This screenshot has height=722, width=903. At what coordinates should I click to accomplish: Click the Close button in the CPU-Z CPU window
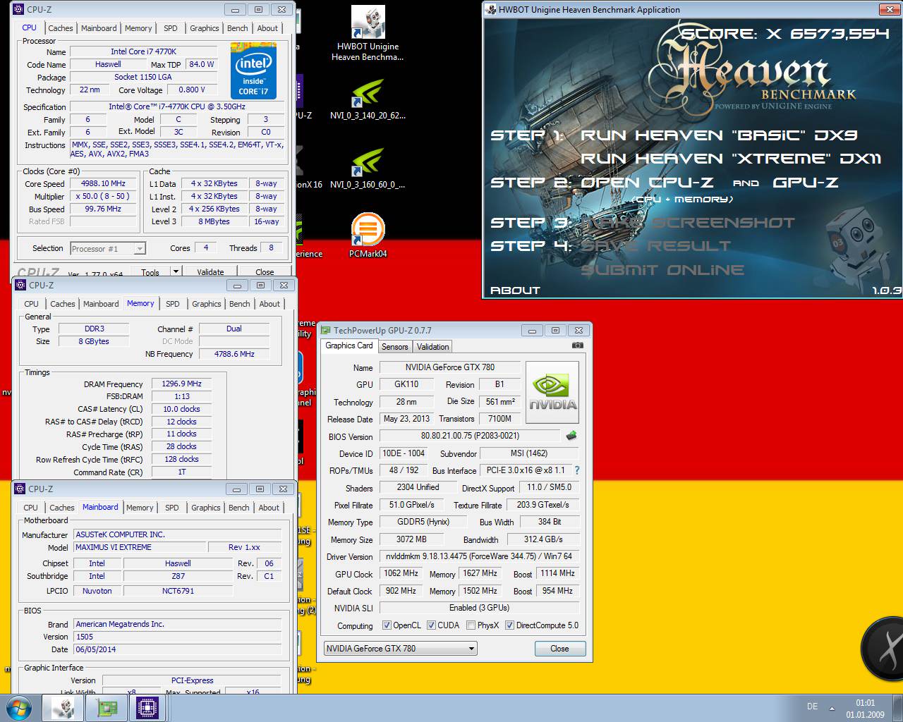click(265, 271)
